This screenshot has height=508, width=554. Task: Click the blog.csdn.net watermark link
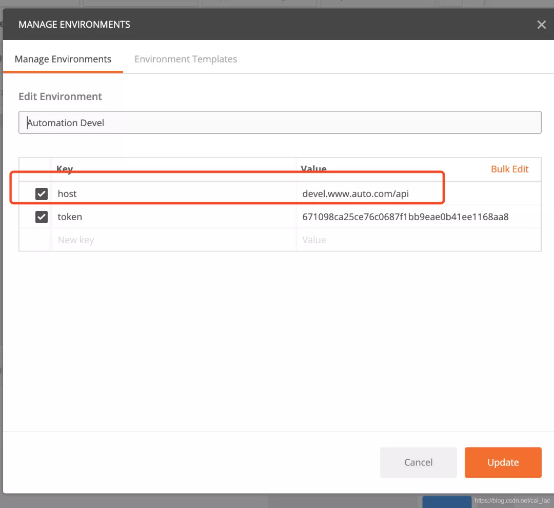(x=512, y=501)
